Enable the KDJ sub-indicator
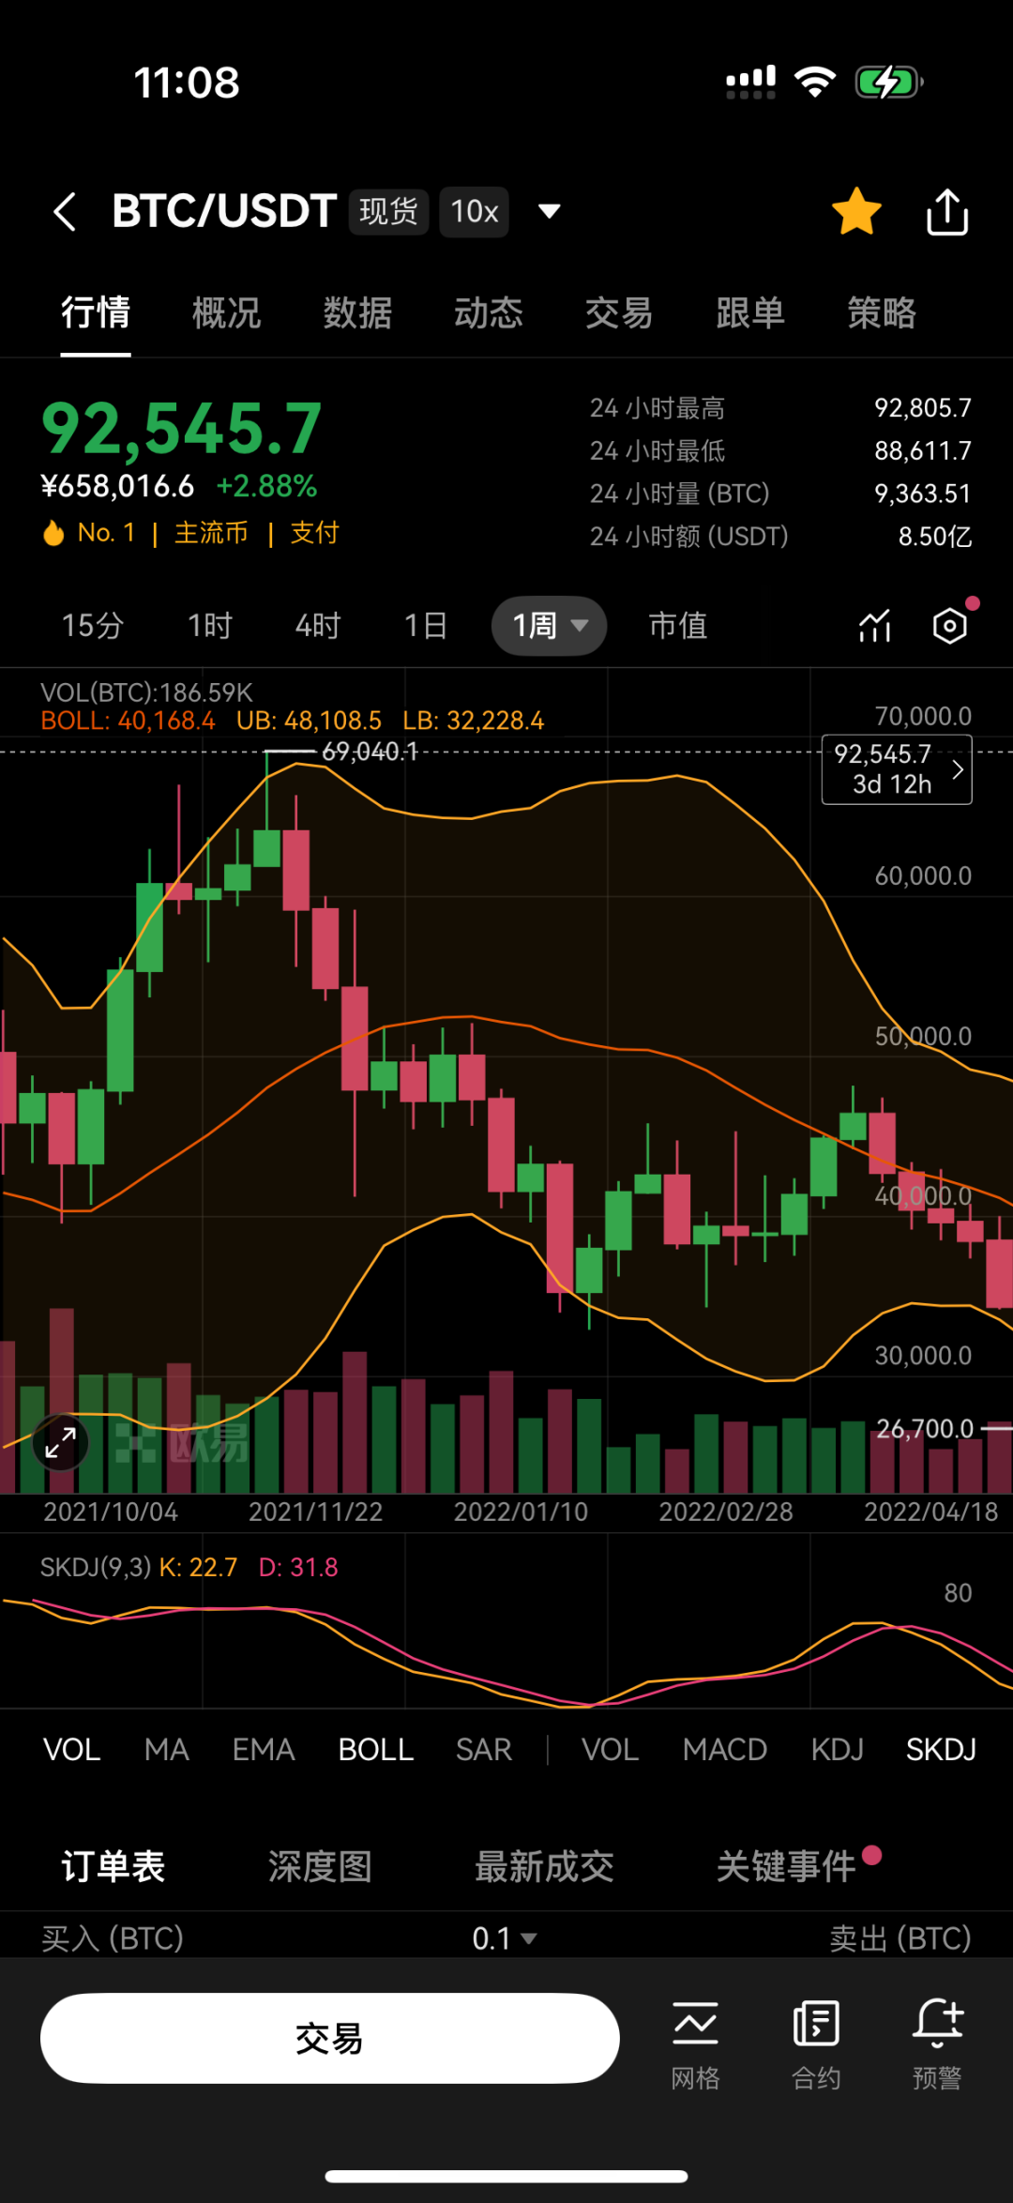This screenshot has height=2203, width=1013. click(x=837, y=1750)
